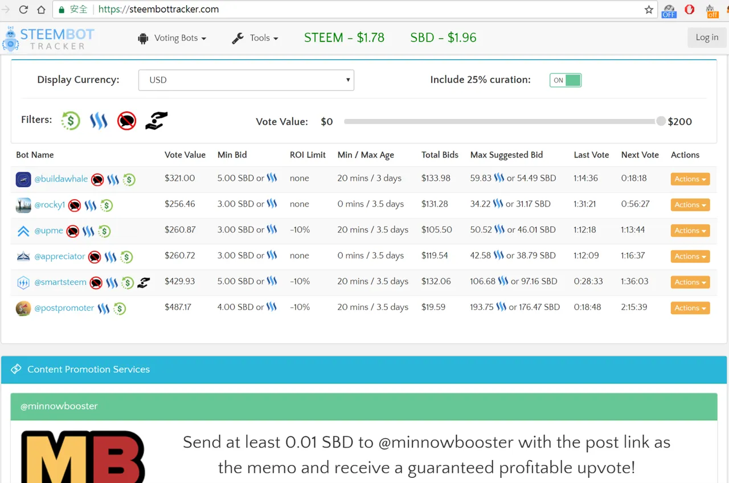Click the wrench icon beside Tools

click(x=237, y=38)
